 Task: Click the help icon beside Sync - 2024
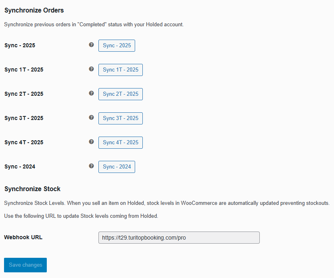pos(91,166)
